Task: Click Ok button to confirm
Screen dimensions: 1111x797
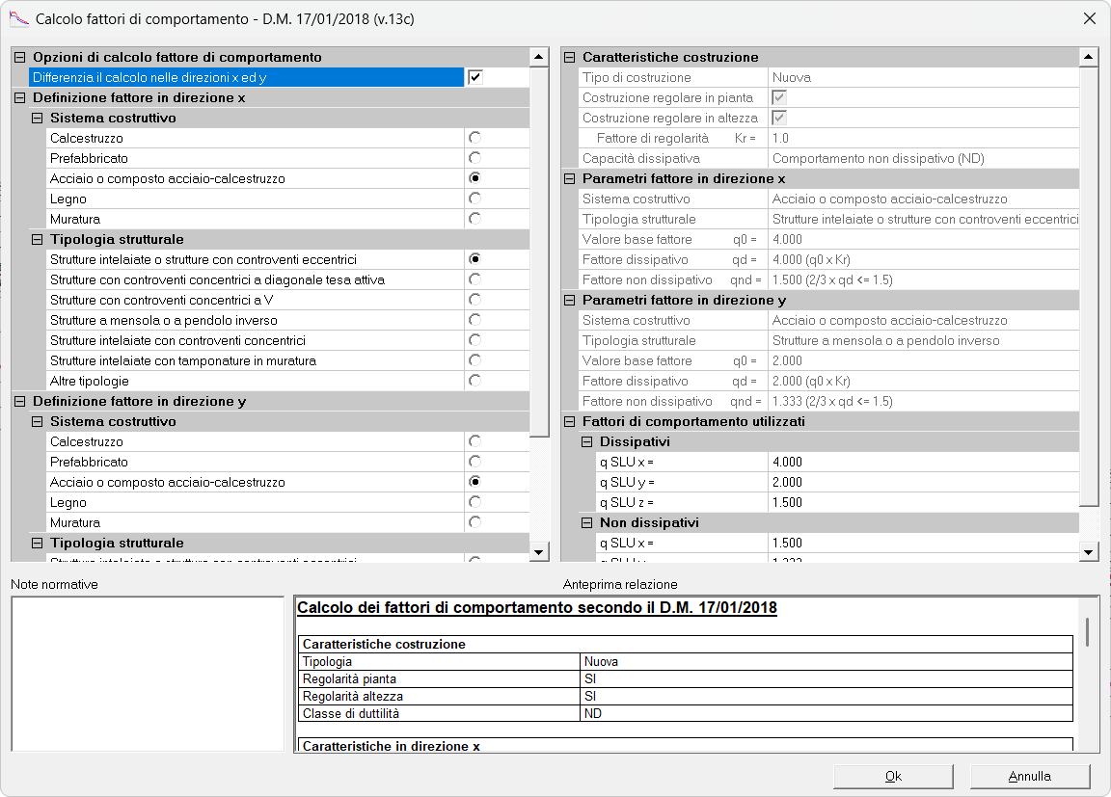Action: coord(893,777)
